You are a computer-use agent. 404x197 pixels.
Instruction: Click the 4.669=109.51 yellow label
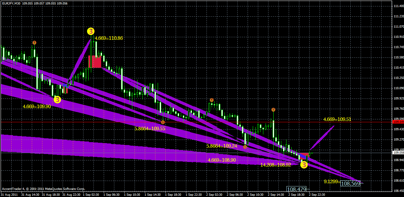[x=338, y=119]
